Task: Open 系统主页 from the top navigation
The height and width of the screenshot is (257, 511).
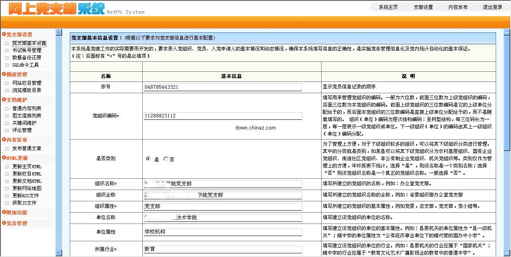Action: coord(388,6)
